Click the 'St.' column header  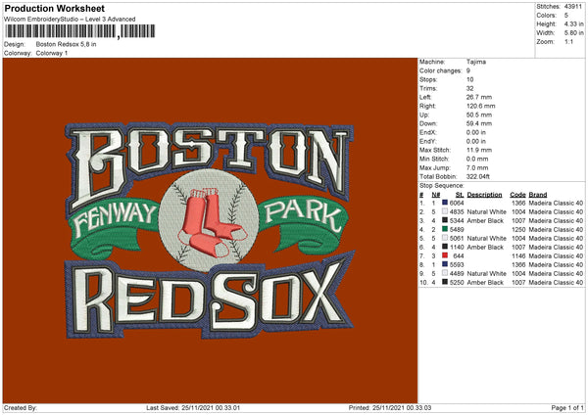[460, 195]
